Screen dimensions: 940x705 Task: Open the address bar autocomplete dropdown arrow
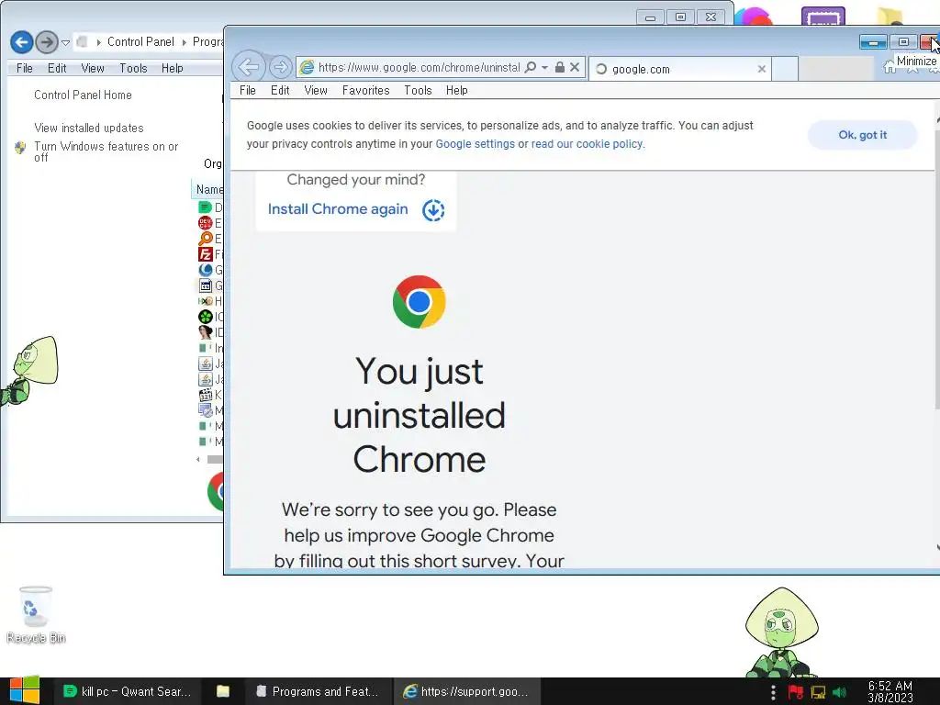pyautogui.click(x=544, y=67)
